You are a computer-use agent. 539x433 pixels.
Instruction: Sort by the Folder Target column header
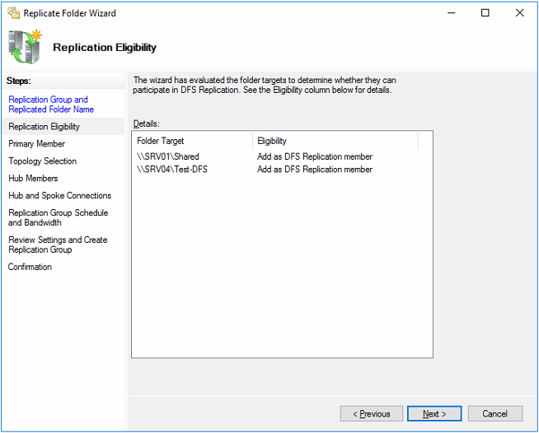click(x=191, y=141)
